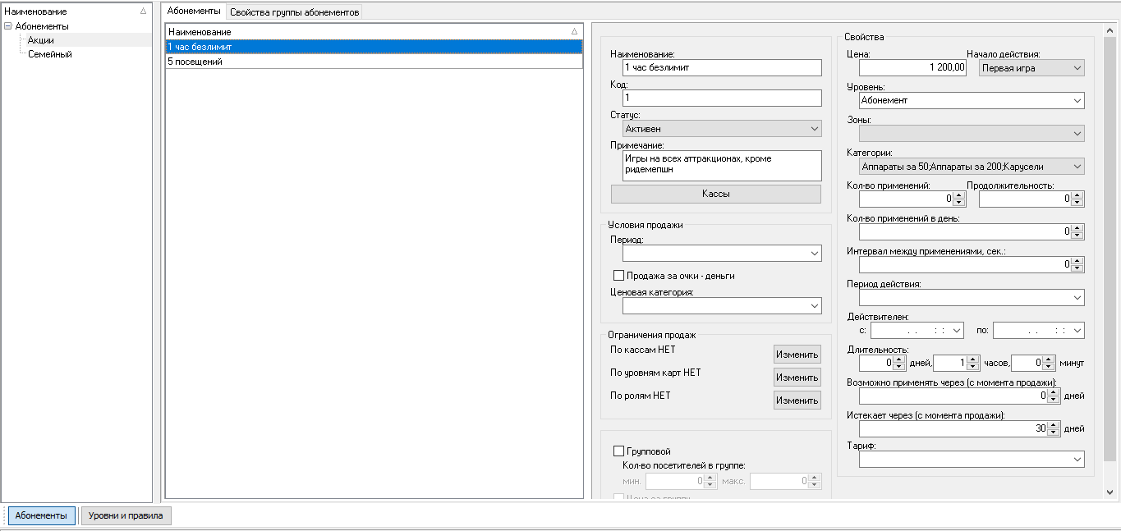Select the Акции tree item
Screen dimensions: 1121x531
(x=41, y=40)
